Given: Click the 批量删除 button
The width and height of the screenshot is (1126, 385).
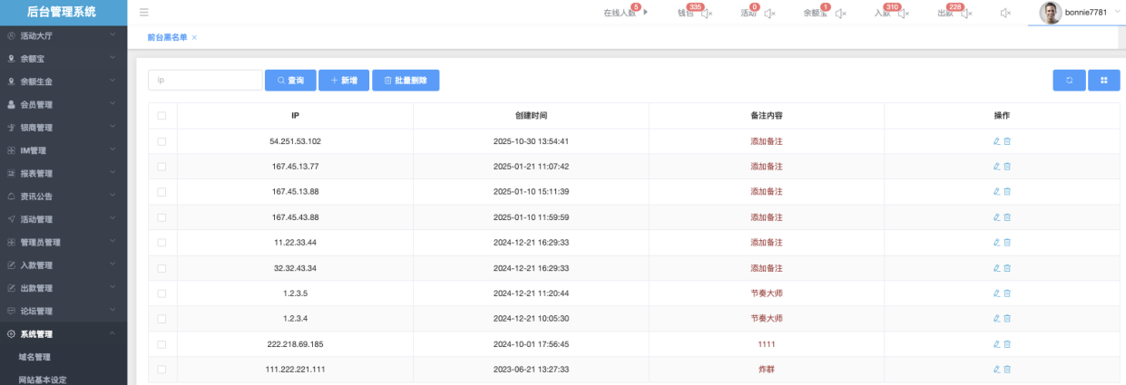Looking at the screenshot, I should 405,81.
